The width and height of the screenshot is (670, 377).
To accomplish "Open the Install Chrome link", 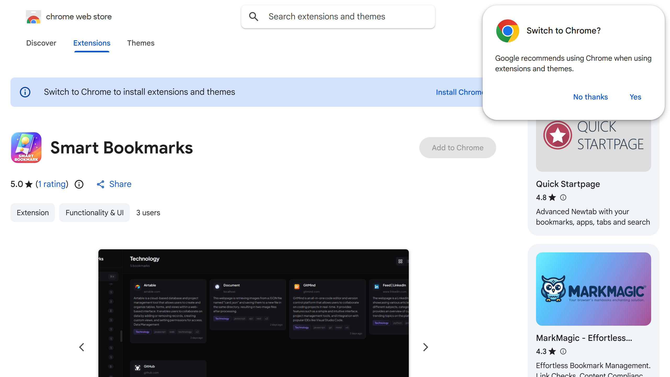I will [459, 92].
